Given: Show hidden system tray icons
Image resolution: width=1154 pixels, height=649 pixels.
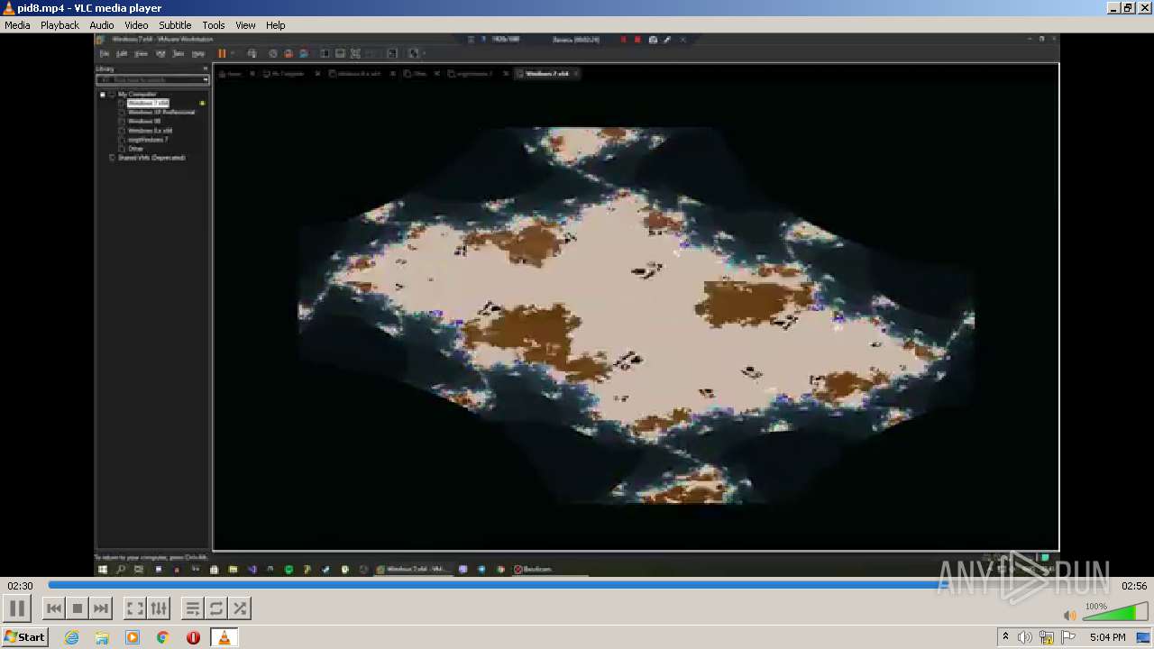Looking at the screenshot, I should coord(1005,637).
